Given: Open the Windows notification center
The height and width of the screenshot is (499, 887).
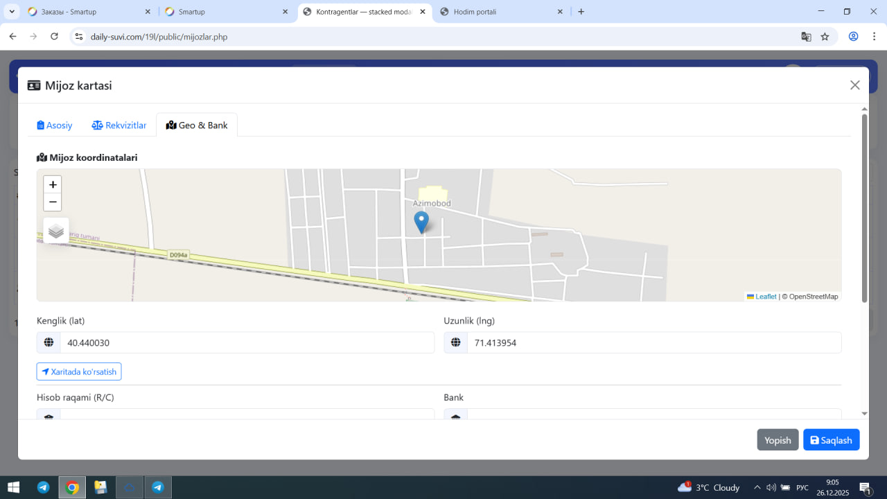Looking at the screenshot, I should [x=866, y=487].
